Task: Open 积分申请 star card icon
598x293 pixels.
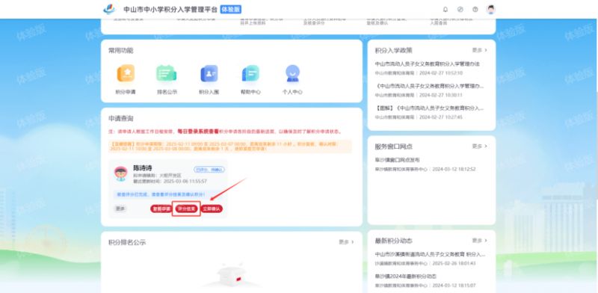Action: click(126, 73)
